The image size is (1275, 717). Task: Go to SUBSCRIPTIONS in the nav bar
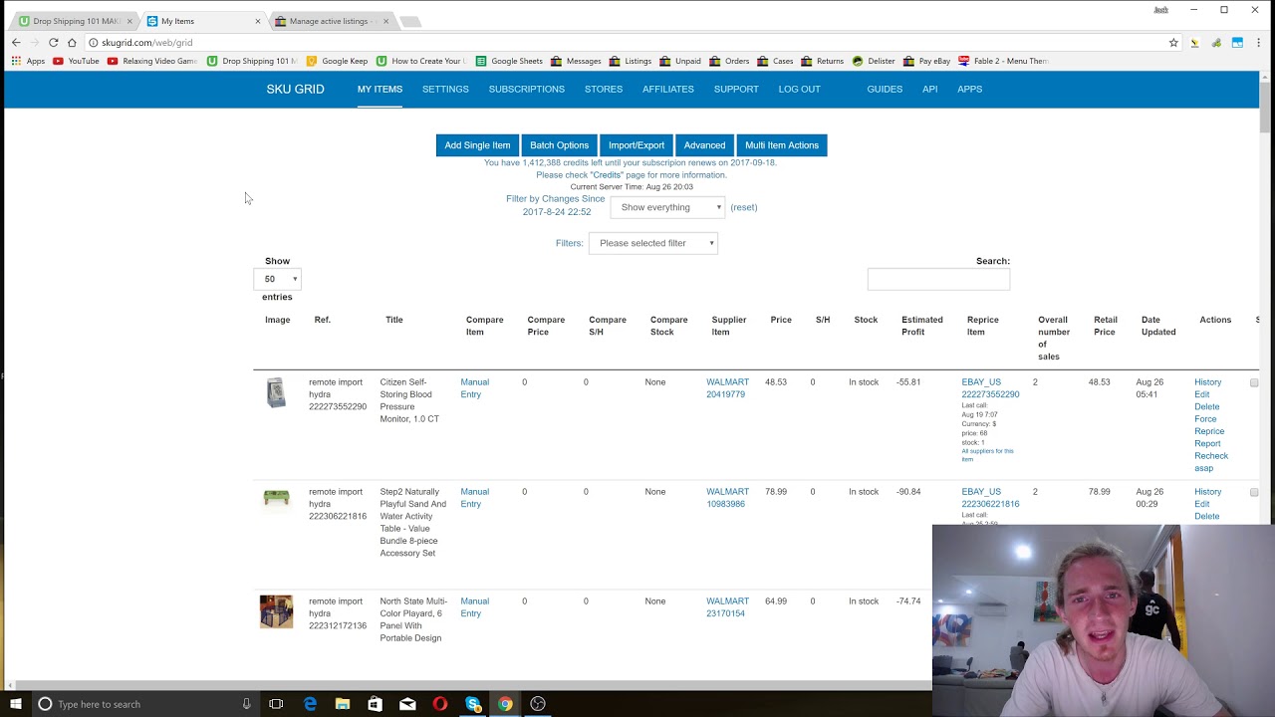coord(527,90)
